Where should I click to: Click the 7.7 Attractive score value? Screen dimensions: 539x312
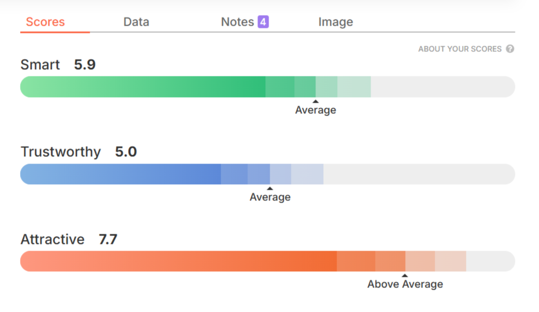[x=108, y=239]
